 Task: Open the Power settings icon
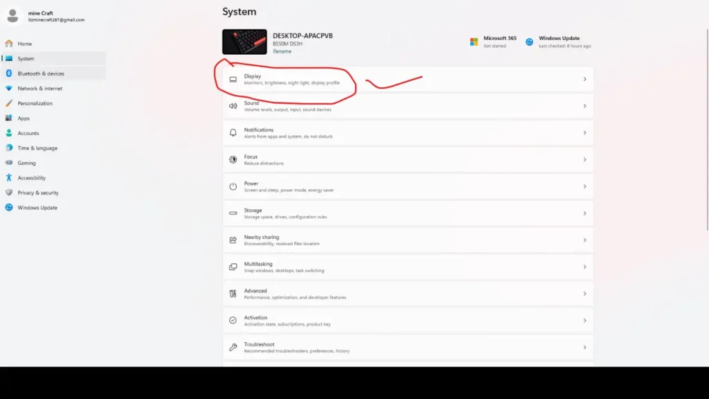(x=233, y=186)
